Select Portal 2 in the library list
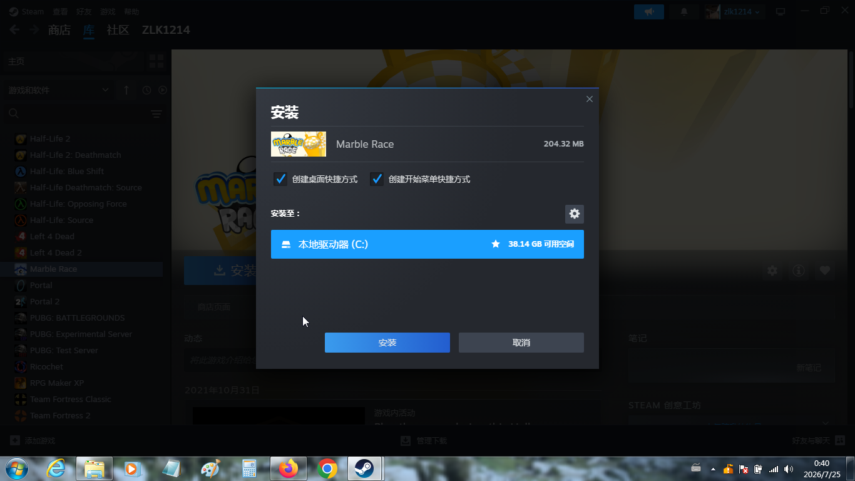Image resolution: width=855 pixels, height=481 pixels. 45,301
